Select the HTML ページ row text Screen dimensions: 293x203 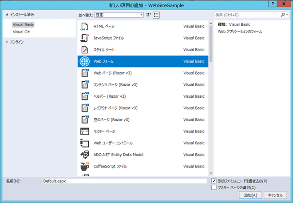coord(104,26)
